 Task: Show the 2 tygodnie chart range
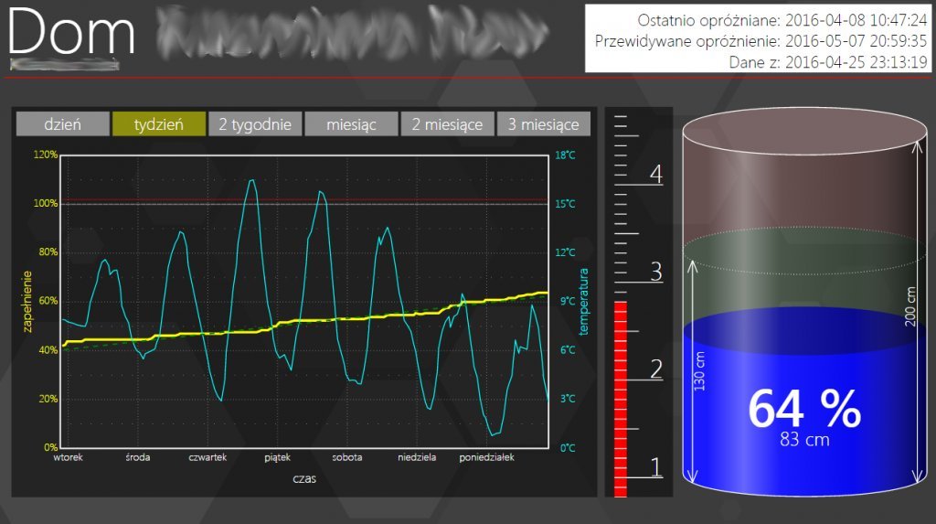coord(255,124)
